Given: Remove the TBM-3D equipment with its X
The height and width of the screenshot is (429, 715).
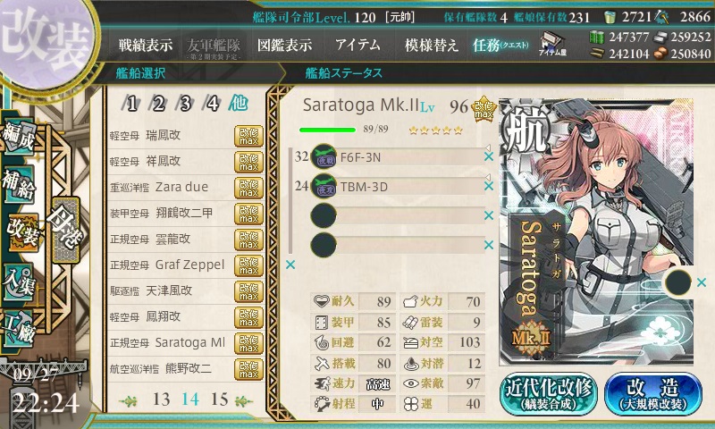Looking at the screenshot, I should pos(489,186).
